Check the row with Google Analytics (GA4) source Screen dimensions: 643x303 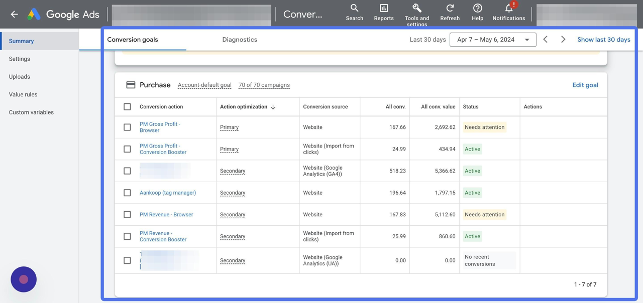click(x=127, y=171)
